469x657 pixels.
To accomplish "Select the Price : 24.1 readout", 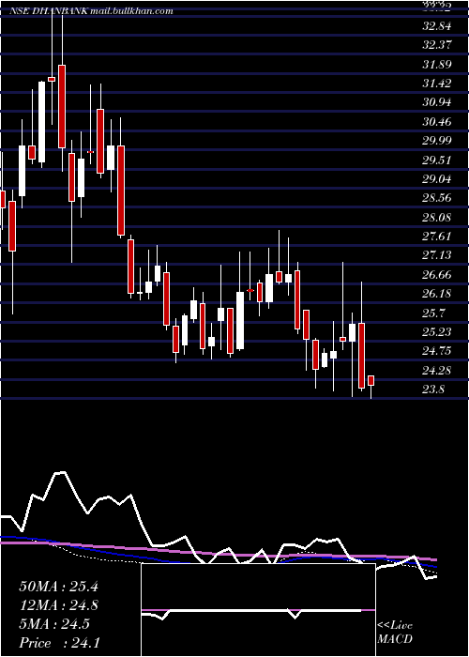I will click(x=59, y=643).
